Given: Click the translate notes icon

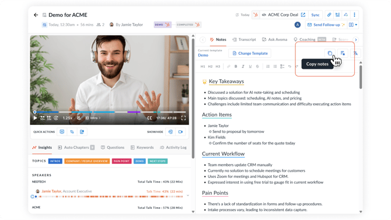Looking at the screenshot, I should point(355,53).
